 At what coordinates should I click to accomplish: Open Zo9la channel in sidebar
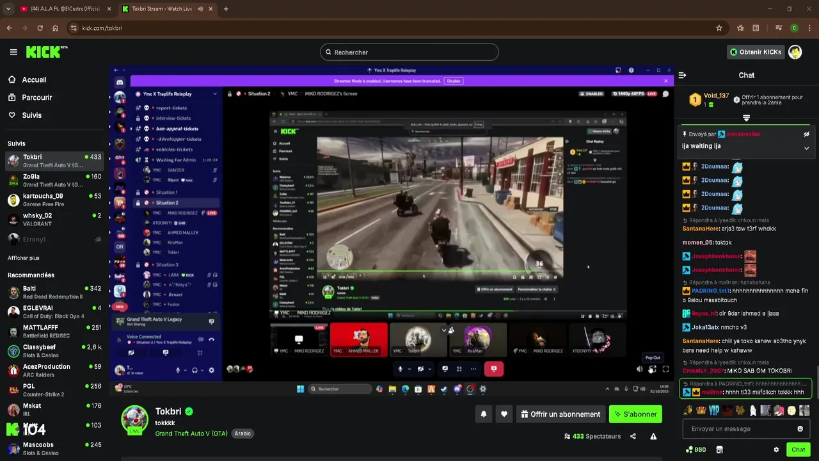tap(54, 181)
